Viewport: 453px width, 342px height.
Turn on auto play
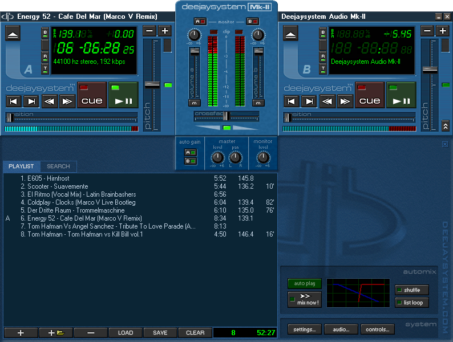305,283
